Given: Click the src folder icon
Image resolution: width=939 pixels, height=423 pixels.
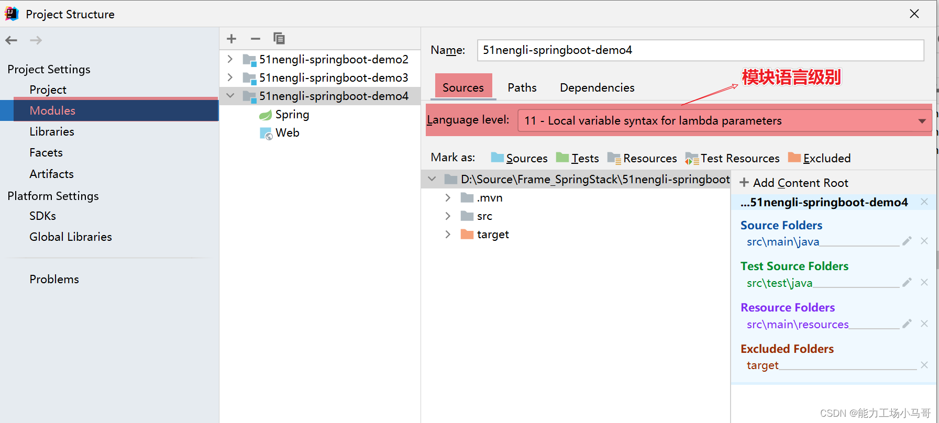Looking at the screenshot, I should click(467, 216).
